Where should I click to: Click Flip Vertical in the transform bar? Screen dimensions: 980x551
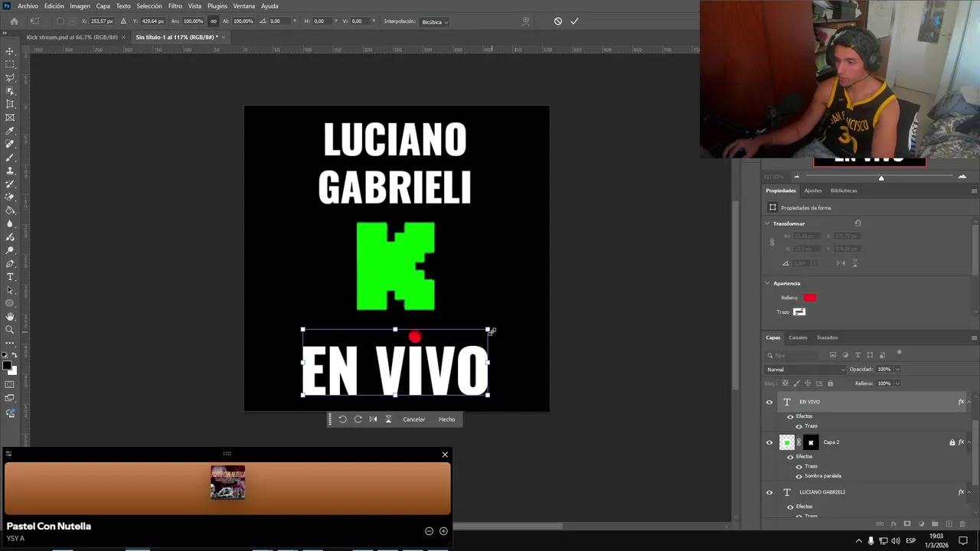click(388, 419)
